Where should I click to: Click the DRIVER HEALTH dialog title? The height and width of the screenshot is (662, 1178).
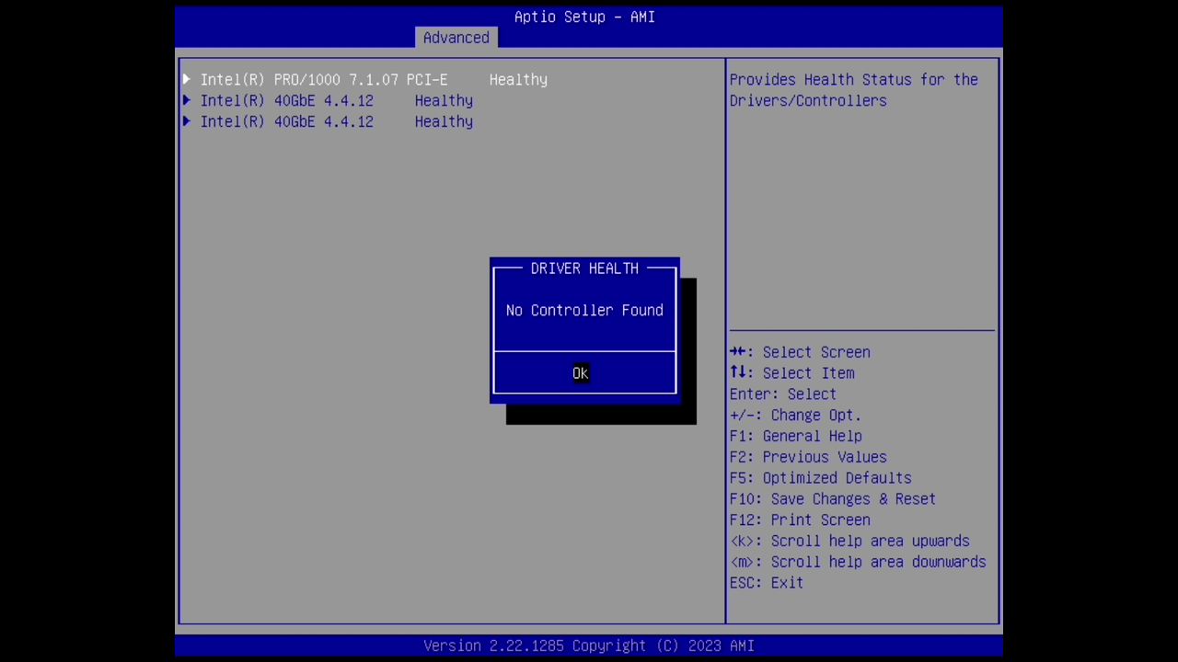pyautogui.click(x=584, y=268)
